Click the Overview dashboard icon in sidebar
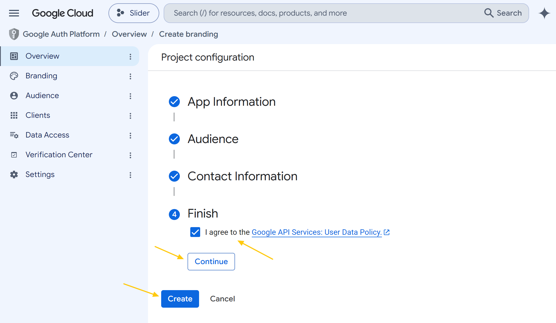Viewport: 556px width, 323px height. [14, 56]
